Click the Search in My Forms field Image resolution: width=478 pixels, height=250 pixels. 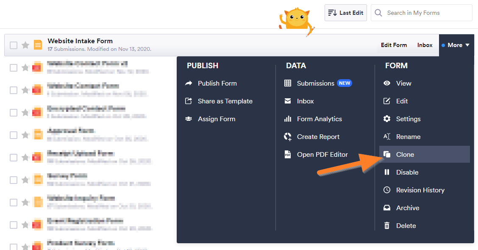426,13
